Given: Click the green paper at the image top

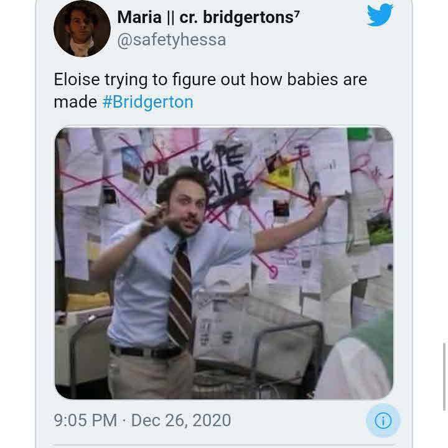Looking at the screenshot, I should [358, 134].
